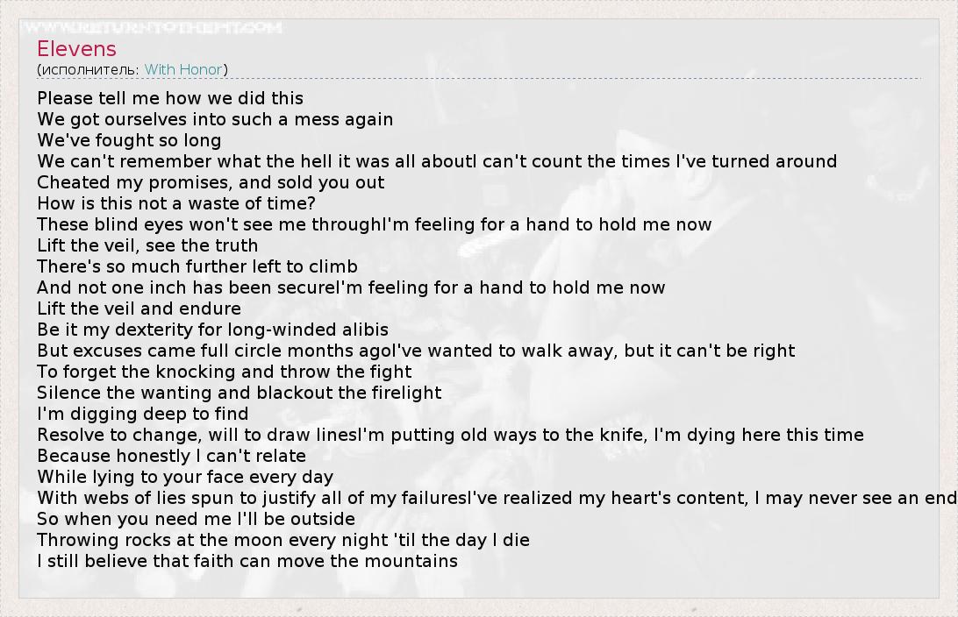Click "To forget the knocking and throw the fight"
This screenshot has height=617, width=958.
click(x=212, y=372)
